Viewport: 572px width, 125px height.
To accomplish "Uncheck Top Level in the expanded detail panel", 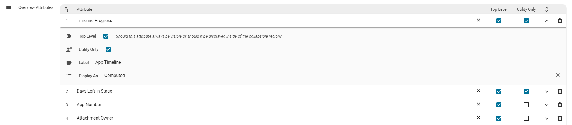I will coord(106,36).
